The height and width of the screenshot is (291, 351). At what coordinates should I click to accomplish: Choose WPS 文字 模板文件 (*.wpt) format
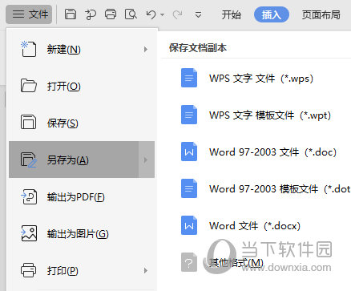click(x=270, y=115)
